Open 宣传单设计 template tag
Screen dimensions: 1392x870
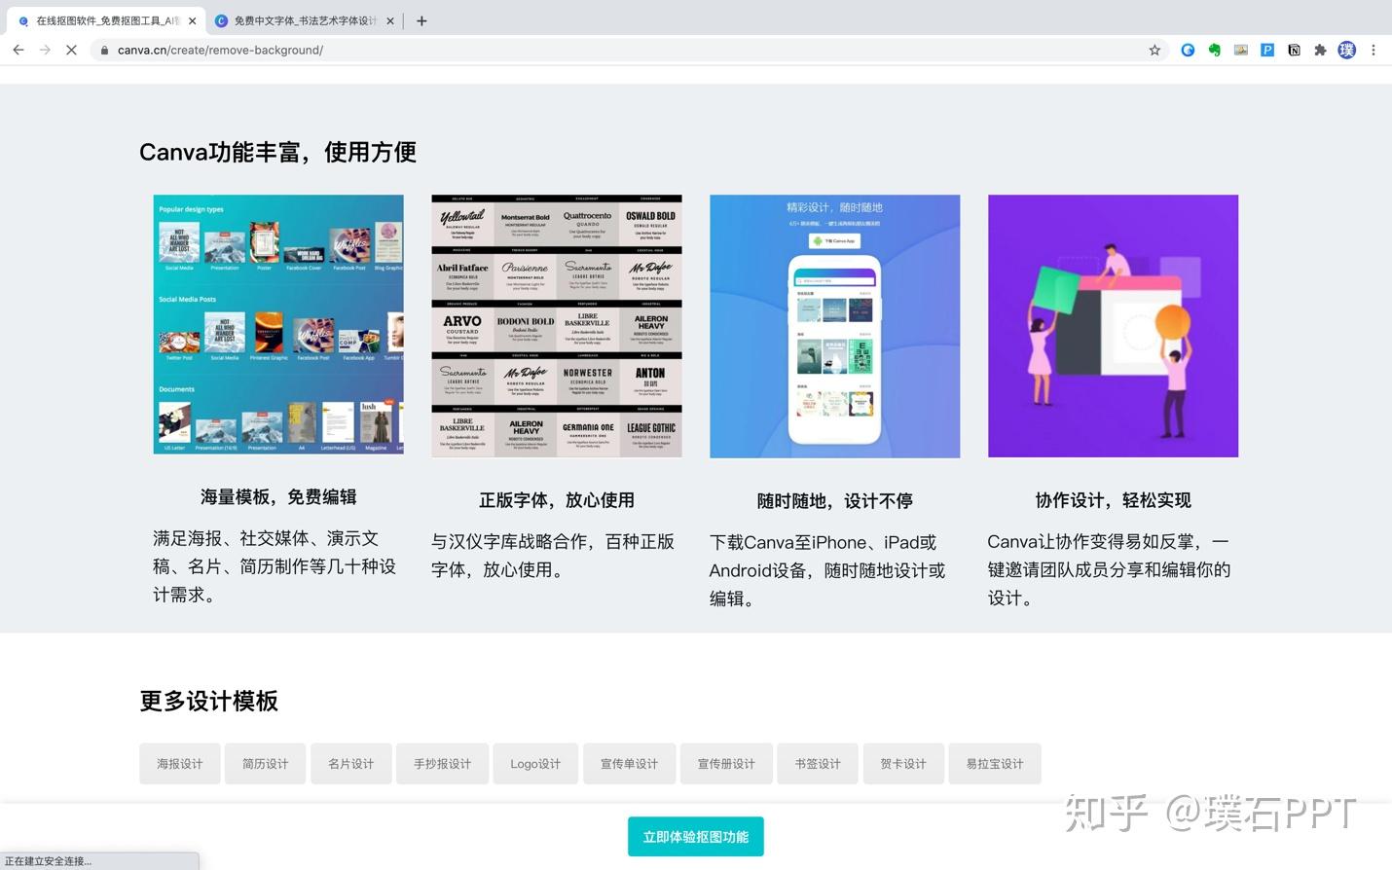tap(630, 764)
